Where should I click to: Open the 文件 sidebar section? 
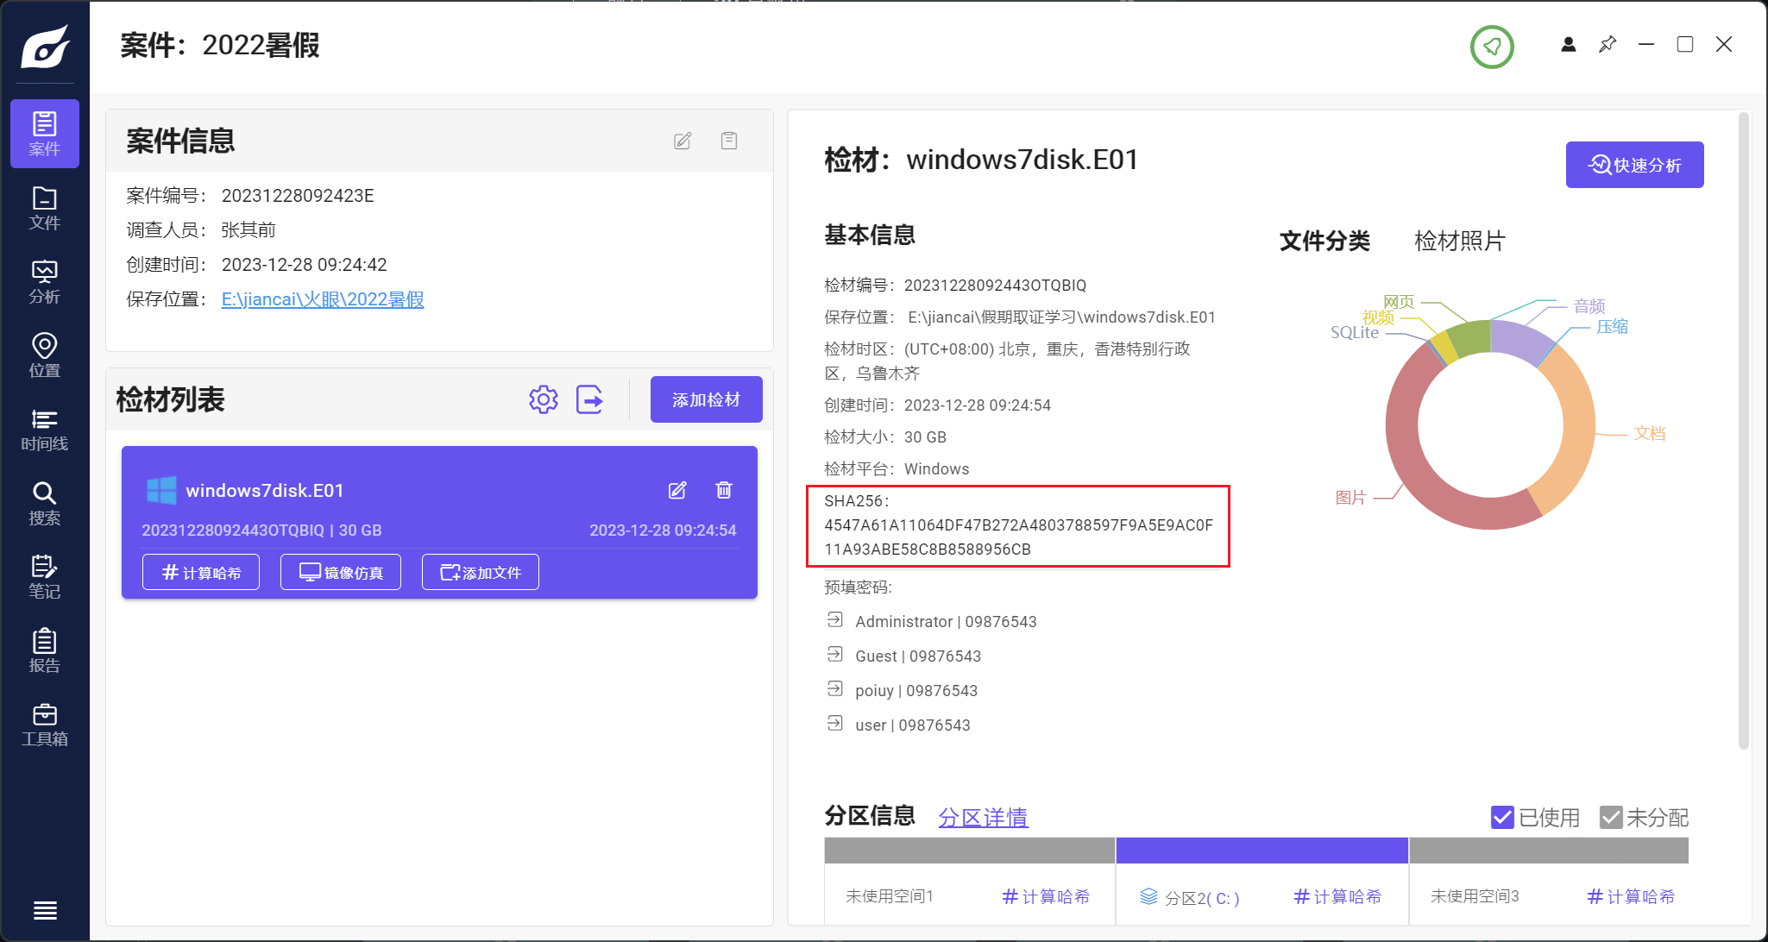45,208
